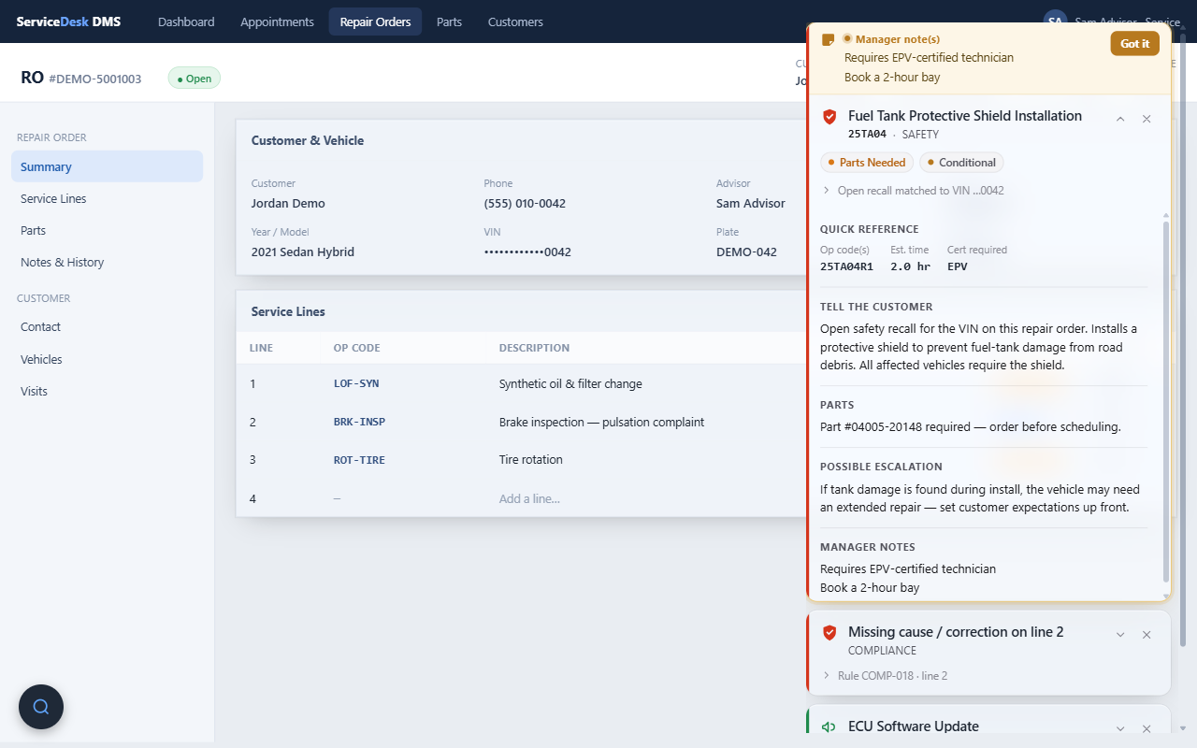
Task: Click op code value 25TA04R1
Action: [846, 266]
